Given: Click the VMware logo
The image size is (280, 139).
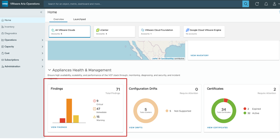Looking at the screenshot, I should click(5, 4).
